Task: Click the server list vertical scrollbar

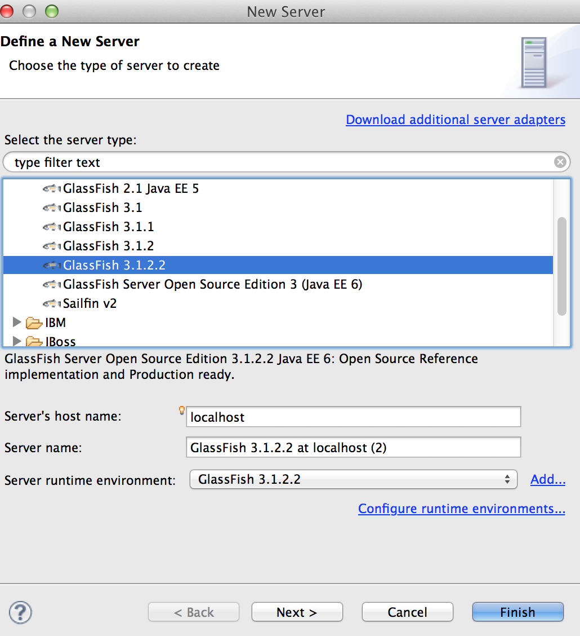Action: 562,265
